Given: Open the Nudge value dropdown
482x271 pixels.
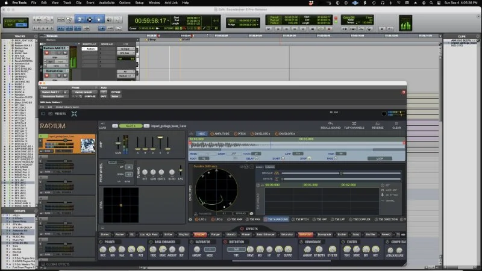Looking at the screenshot, I should tap(250, 25).
